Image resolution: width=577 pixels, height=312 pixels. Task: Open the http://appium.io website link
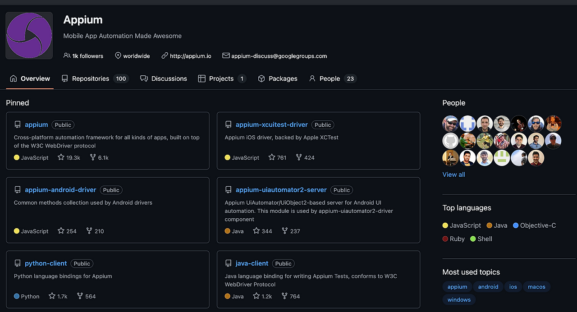pyautogui.click(x=191, y=56)
